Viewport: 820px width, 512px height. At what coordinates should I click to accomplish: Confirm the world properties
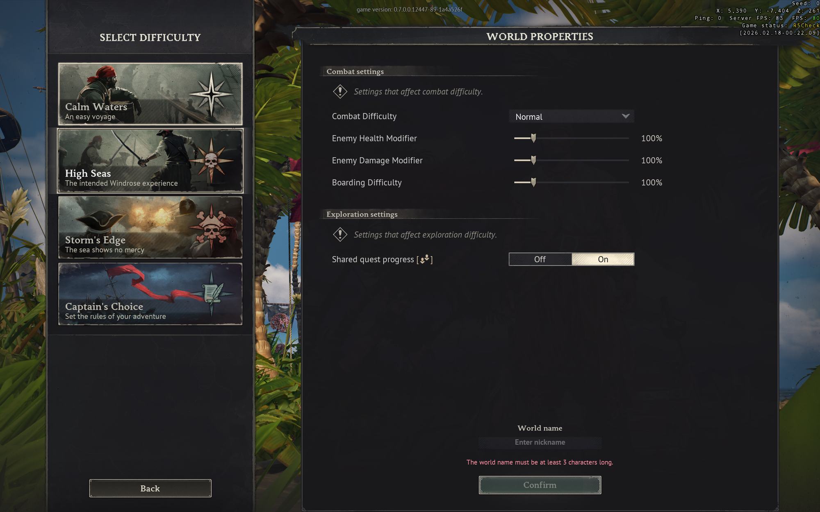point(540,485)
